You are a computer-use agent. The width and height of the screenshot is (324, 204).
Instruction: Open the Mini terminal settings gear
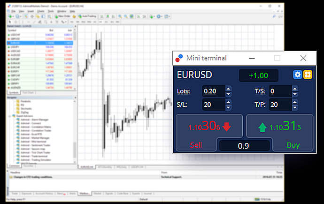(x=298, y=75)
